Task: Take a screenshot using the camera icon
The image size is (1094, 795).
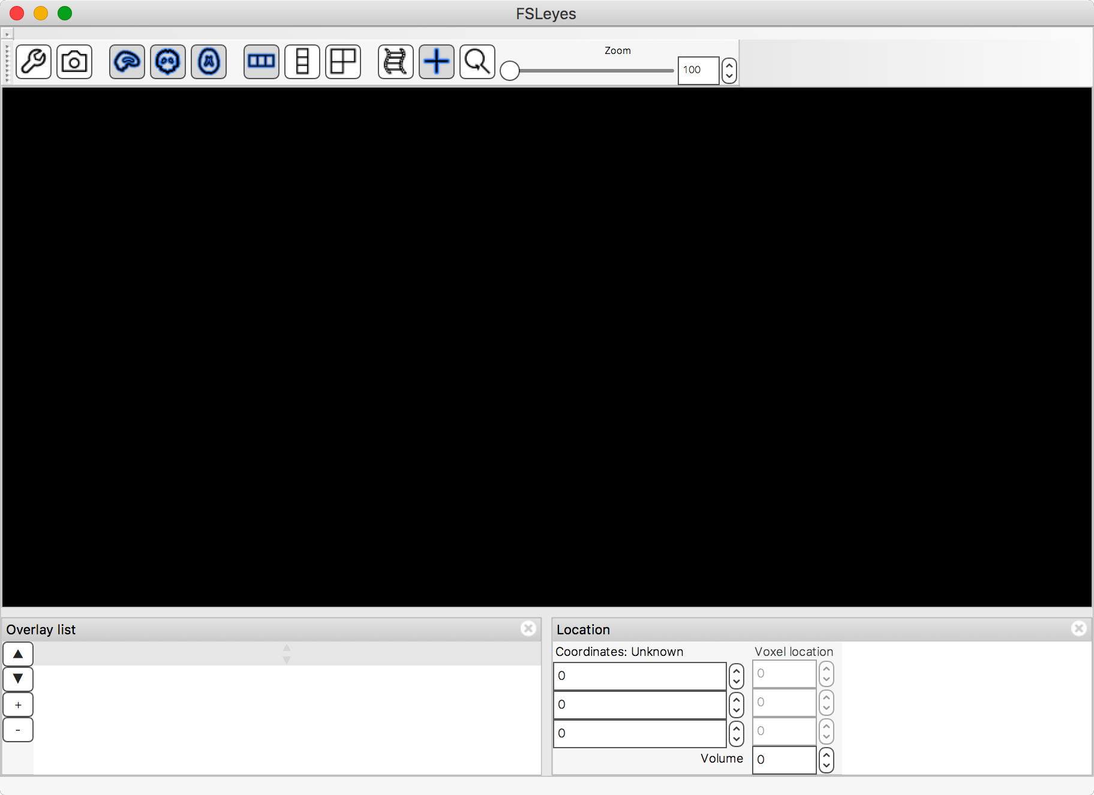Action: pyautogui.click(x=74, y=62)
